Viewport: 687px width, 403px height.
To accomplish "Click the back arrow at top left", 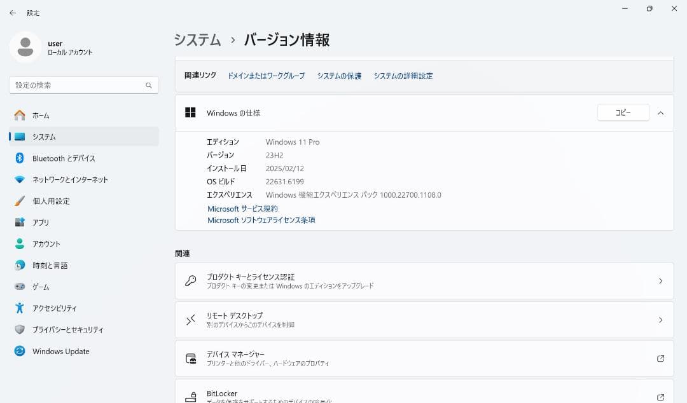I will 12,13.
